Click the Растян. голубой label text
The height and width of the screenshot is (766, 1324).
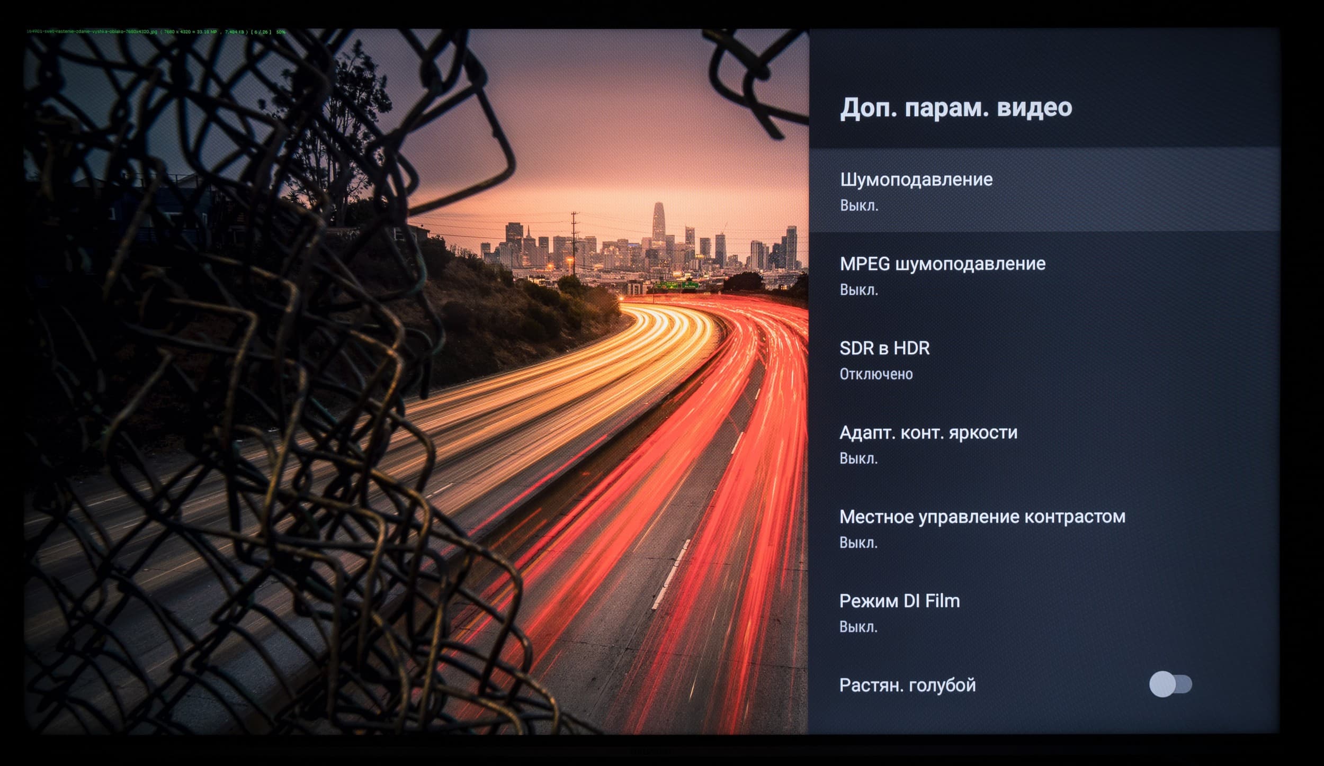(907, 685)
